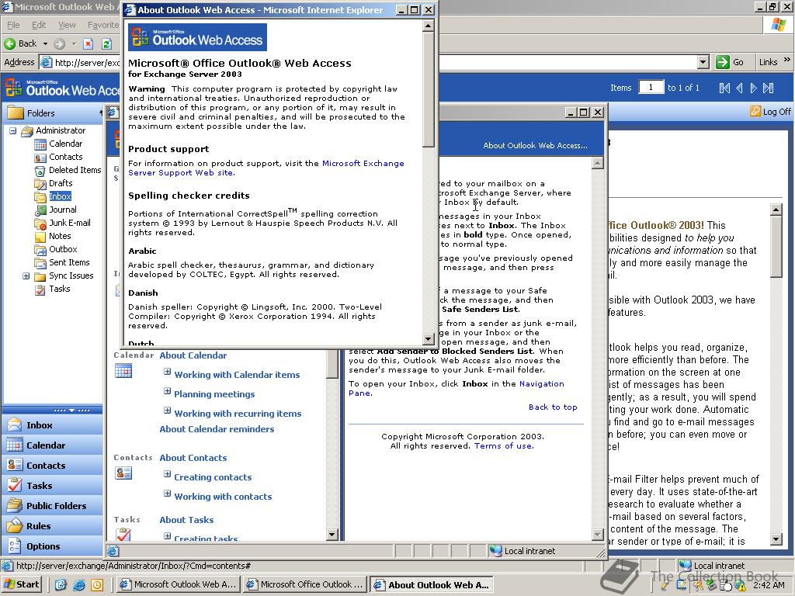795x596 pixels.
Task: Collapse the Administrator mailbox tree
Action: coord(12,130)
